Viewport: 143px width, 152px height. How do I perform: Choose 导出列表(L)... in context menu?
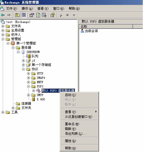coord(79,134)
